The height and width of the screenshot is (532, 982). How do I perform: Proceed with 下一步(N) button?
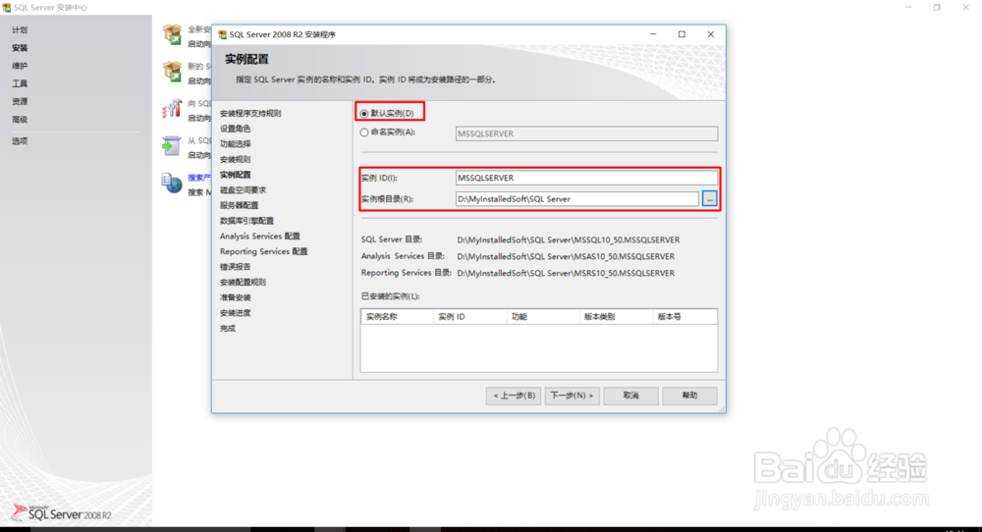pyautogui.click(x=572, y=396)
